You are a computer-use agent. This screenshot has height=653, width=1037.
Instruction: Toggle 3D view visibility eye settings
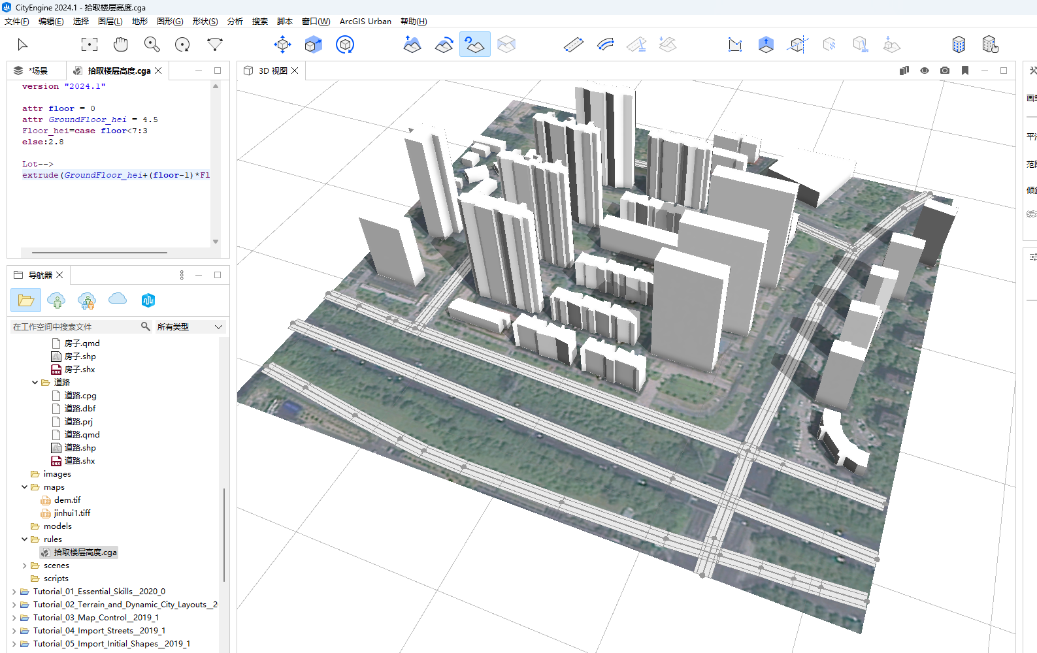(x=924, y=71)
